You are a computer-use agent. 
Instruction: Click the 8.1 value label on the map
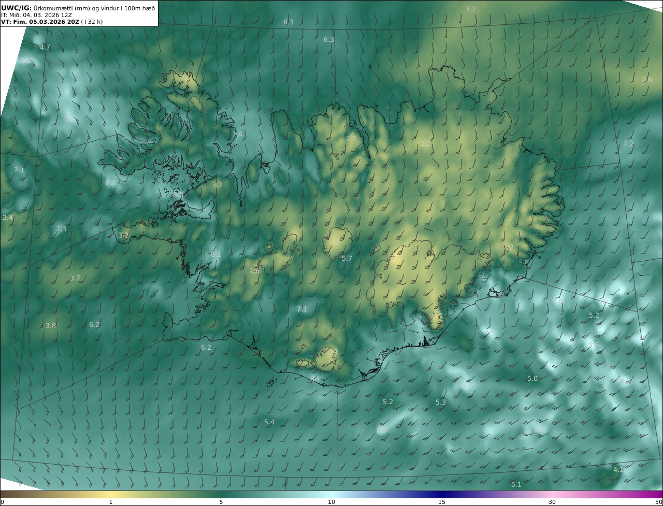(216, 255)
